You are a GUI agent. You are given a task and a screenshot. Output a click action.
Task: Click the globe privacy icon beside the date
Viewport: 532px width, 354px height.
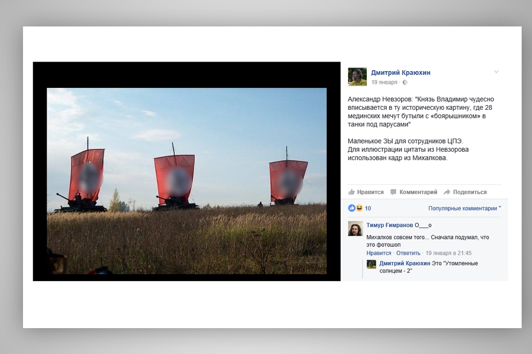click(404, 82)
